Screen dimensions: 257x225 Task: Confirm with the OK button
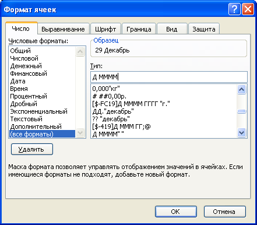pos(176,212)
